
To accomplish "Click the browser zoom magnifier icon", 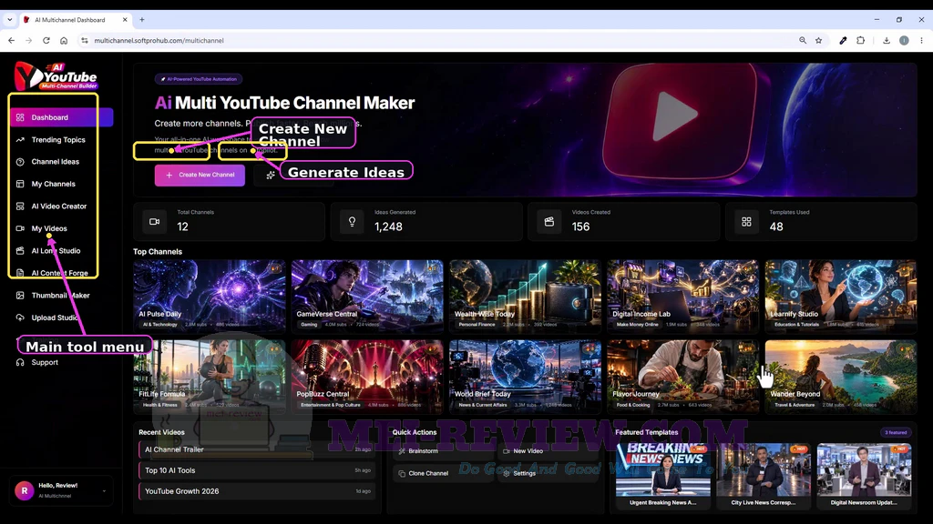I will click(x=803, y=40).
